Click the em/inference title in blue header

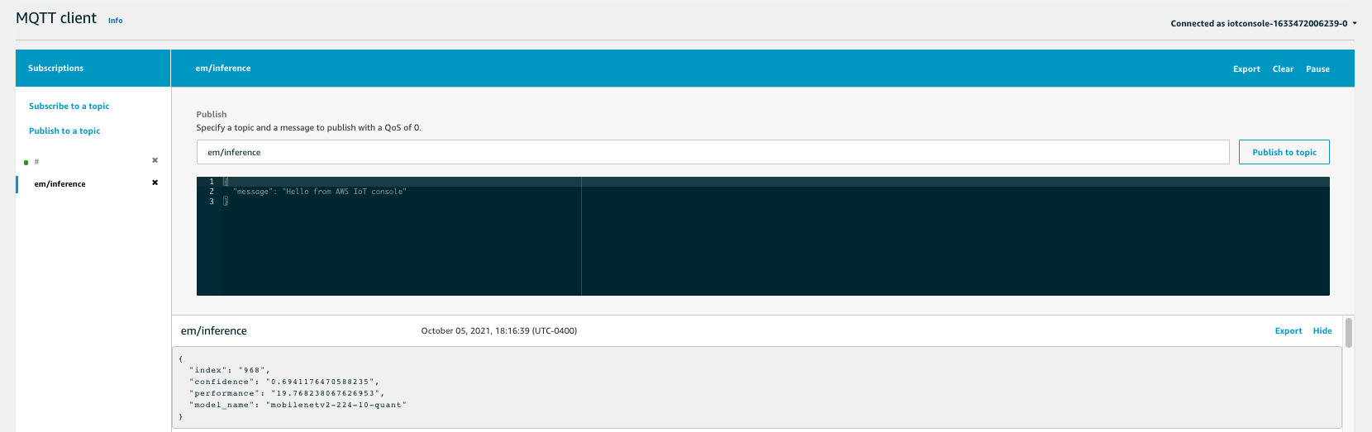[223, 69]
